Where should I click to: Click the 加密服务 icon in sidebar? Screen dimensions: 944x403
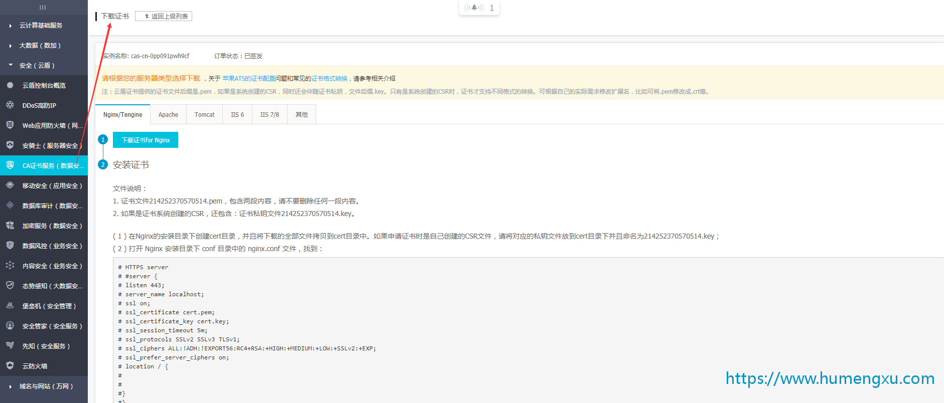10,226
